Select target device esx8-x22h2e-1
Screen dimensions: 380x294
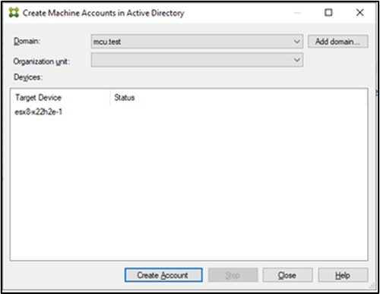(39, 112)
